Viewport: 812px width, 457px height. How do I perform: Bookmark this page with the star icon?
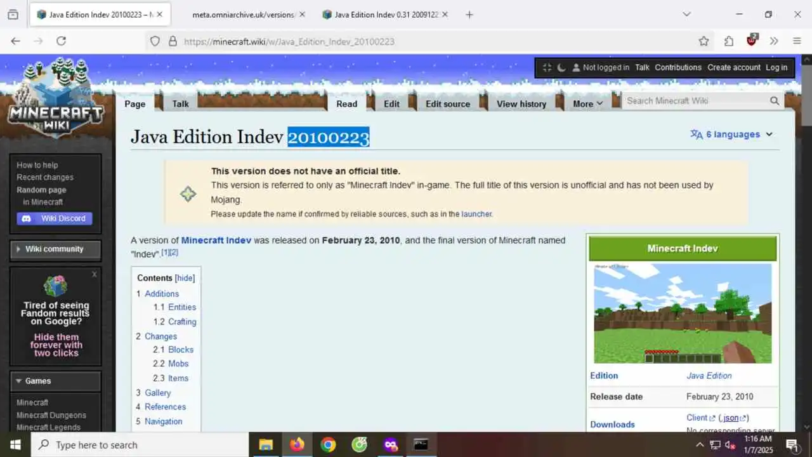tap(704, 41)
